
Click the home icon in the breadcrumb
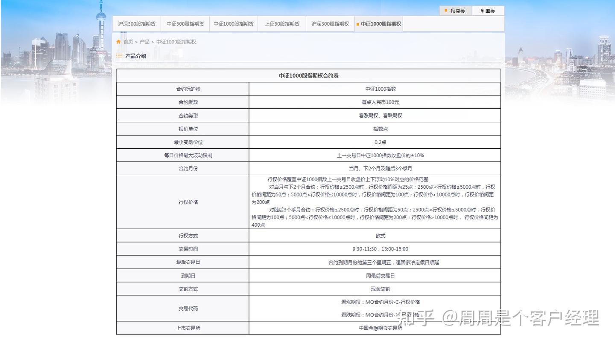[118, 41]
